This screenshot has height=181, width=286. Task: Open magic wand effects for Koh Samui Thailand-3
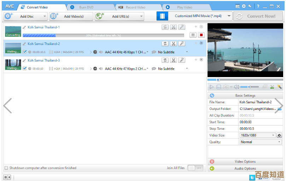(x=181, y=60)
